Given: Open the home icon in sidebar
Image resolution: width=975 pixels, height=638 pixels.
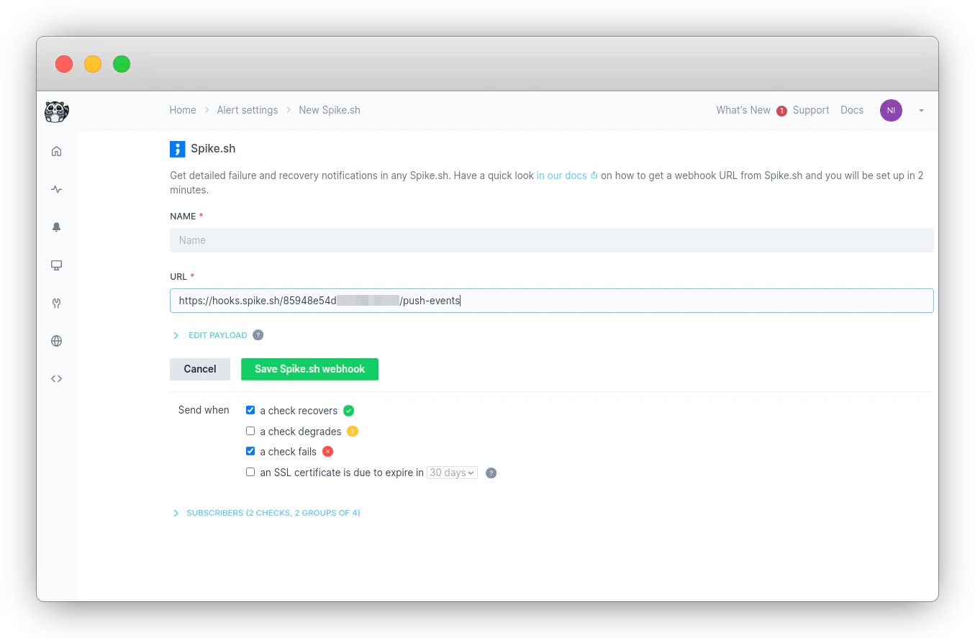Looking at the screenshot, I should click(x=57, y=151).
